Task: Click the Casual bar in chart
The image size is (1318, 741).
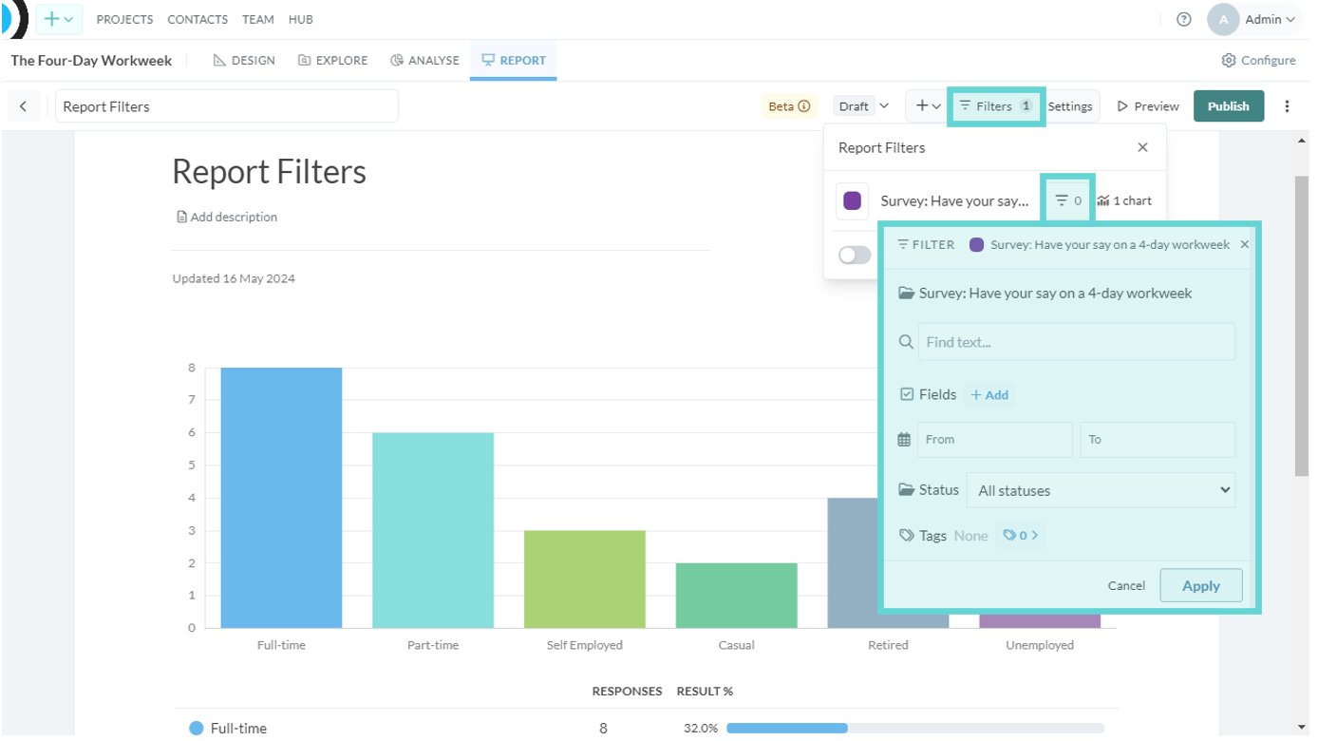Action: 737,595
